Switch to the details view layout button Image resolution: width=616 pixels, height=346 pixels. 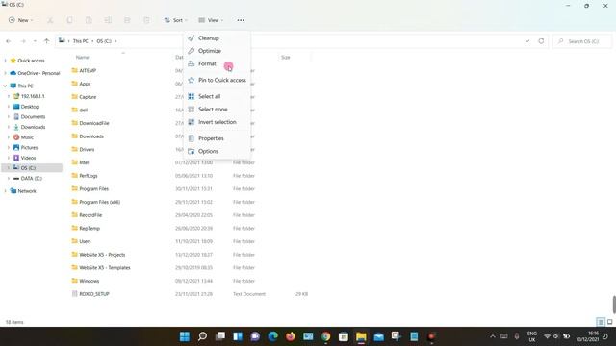point(601,322)
